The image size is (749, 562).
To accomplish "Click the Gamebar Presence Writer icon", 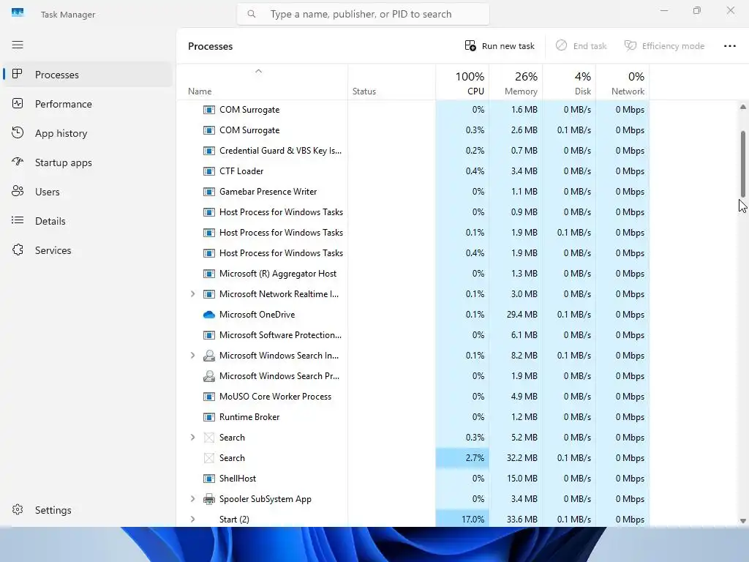I will 208,192.
